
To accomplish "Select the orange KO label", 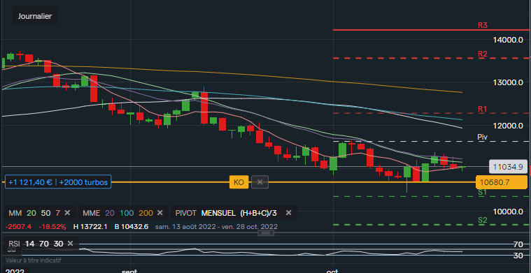I will pyautogui.click(x=239, y=182).
